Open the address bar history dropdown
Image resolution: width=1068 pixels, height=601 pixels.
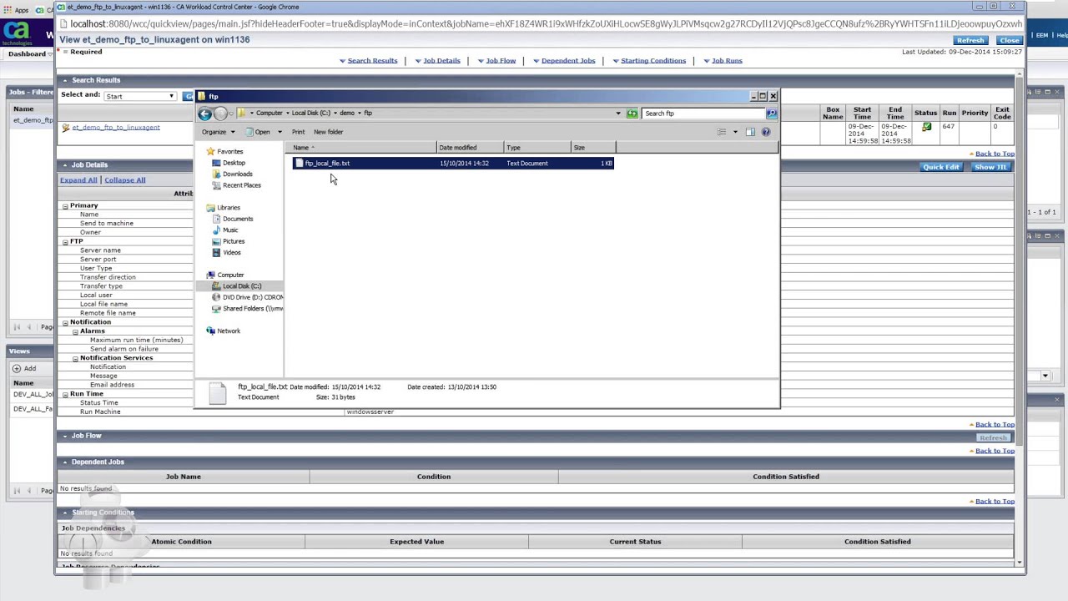(x=618, y=114)
